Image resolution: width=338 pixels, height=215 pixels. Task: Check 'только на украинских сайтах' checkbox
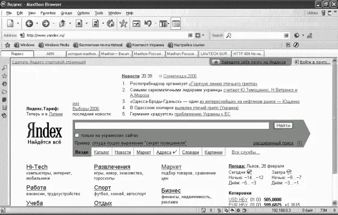[x=77, y=135]
